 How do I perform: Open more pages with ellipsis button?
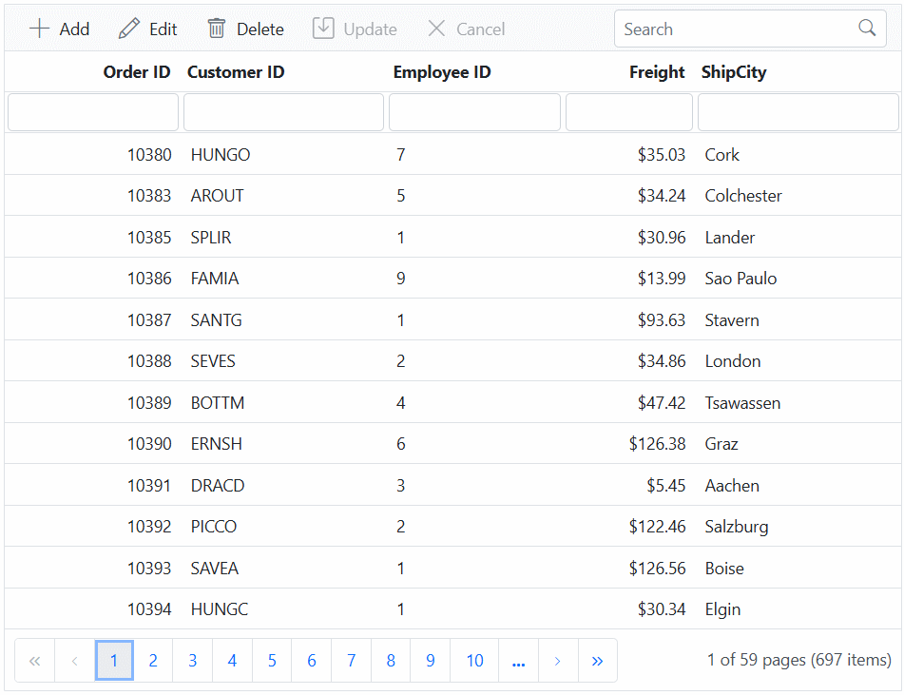click(x=518, y=660)
